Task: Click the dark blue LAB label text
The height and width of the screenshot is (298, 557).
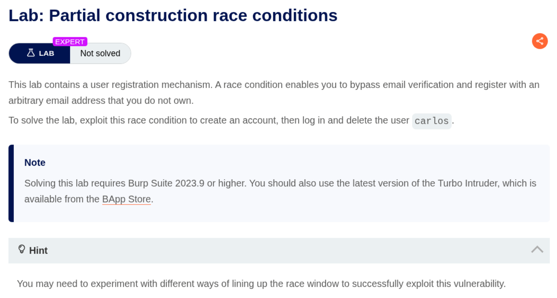Action: click(x=47, y=53)
